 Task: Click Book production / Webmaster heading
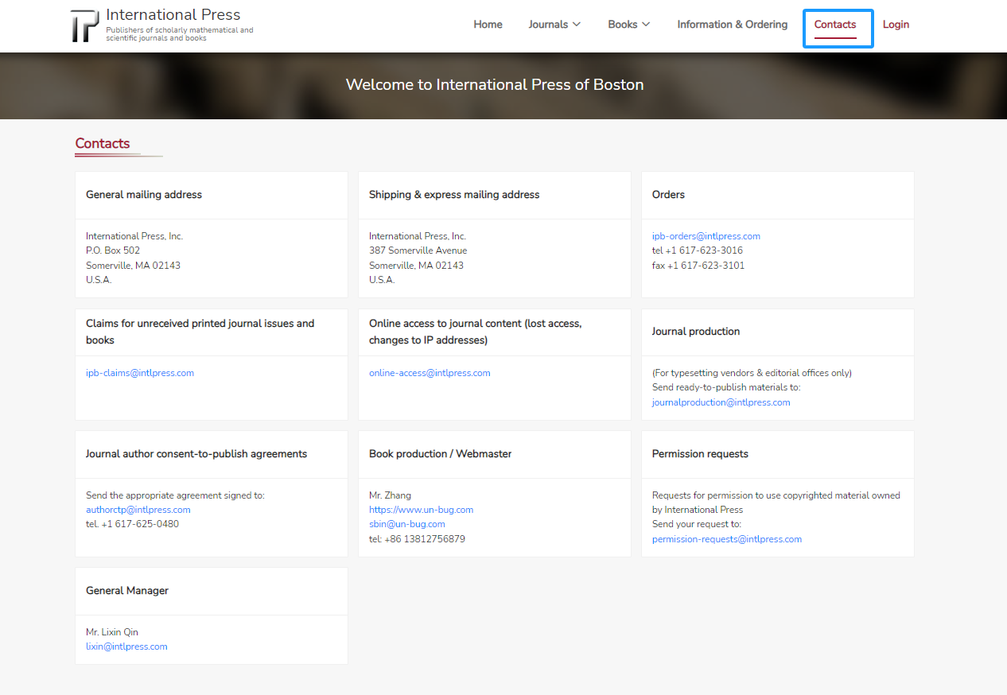click(441, 454)
